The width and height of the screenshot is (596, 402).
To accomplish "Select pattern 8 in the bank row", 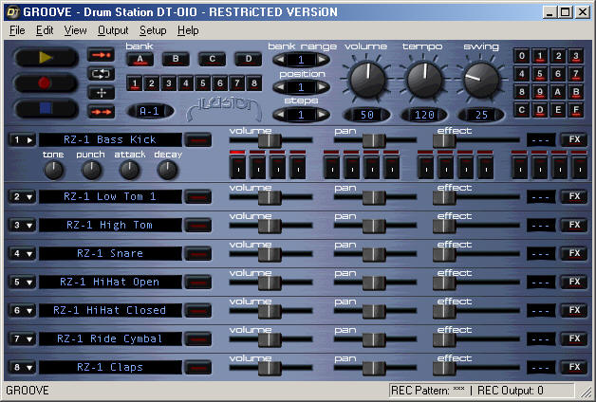I will tap(254, 83).
